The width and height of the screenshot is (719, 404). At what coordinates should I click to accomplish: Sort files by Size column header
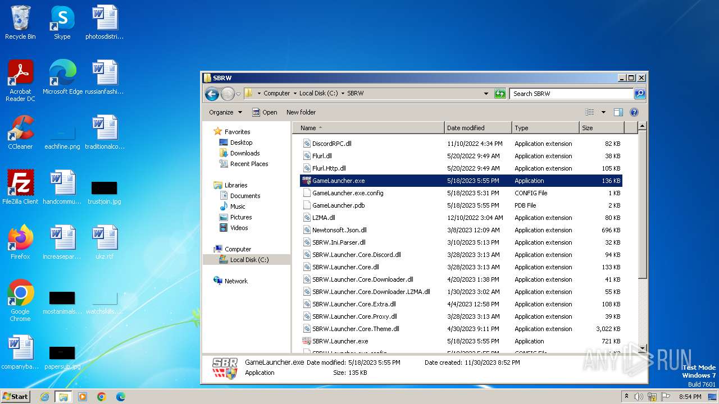(601, 128)
